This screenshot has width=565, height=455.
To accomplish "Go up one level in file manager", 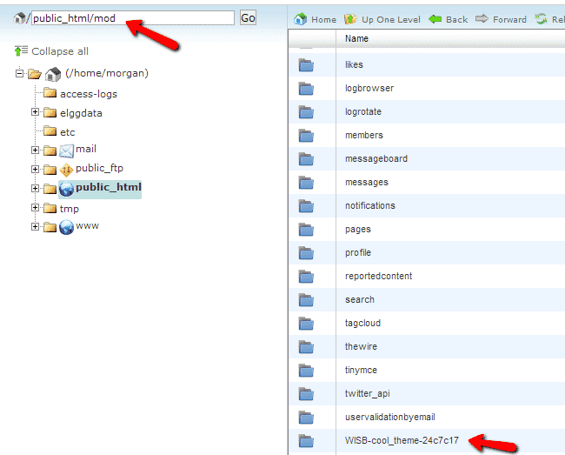I will click(382, 19).
